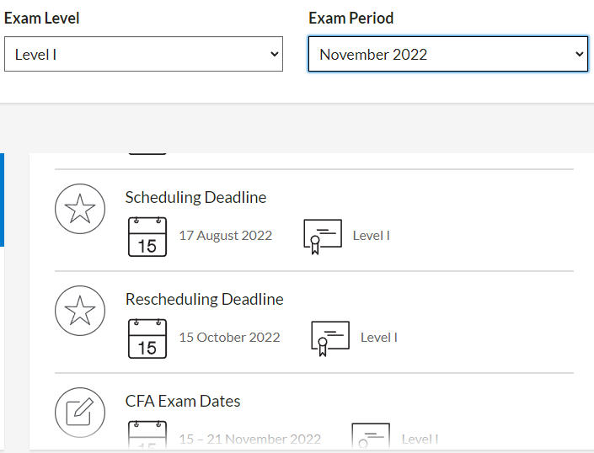Click the CFA Exam Dates heading

click(x=183, y=402)
